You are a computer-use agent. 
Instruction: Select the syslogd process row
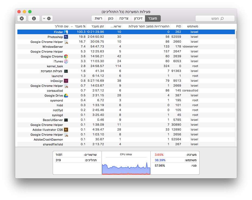click(126, 115)
